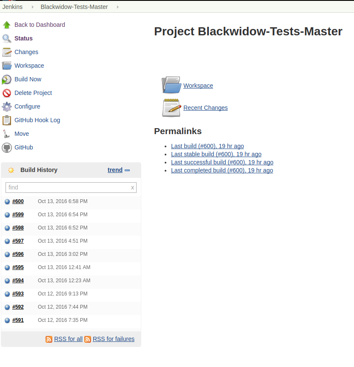Image resolution: width=354 pixels, height=367 pixels.
Task: Open the Recent Changes link
Action: (206, 108)
